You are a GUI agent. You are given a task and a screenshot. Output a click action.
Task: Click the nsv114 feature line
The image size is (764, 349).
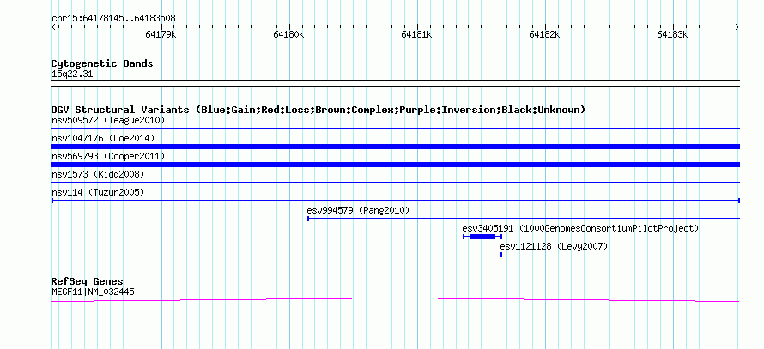[x=395, y=201]
